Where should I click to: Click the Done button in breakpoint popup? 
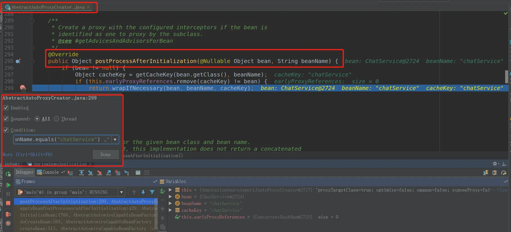pyautogui.click(x=106, y=154)
